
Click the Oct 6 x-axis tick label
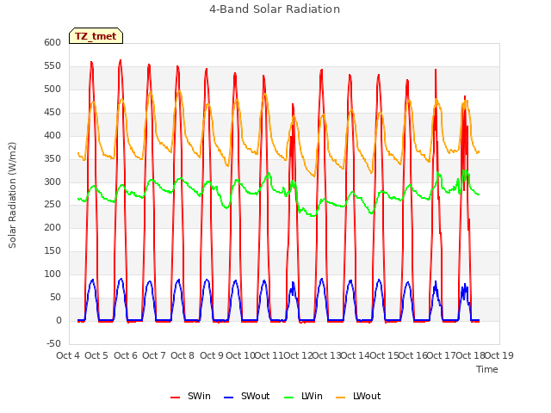click(126, 355)
